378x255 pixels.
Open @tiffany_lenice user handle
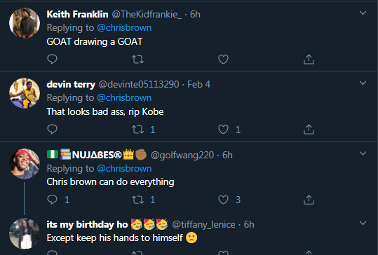point(203,224)
